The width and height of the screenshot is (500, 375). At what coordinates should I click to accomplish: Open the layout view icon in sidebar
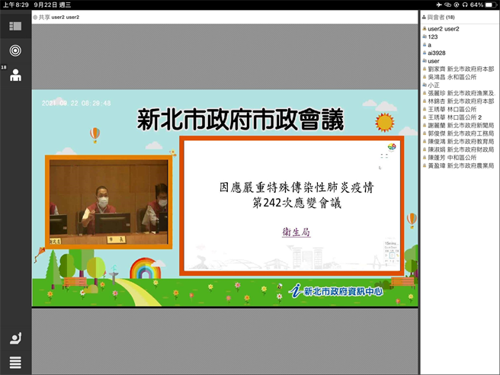pos(15,26)
